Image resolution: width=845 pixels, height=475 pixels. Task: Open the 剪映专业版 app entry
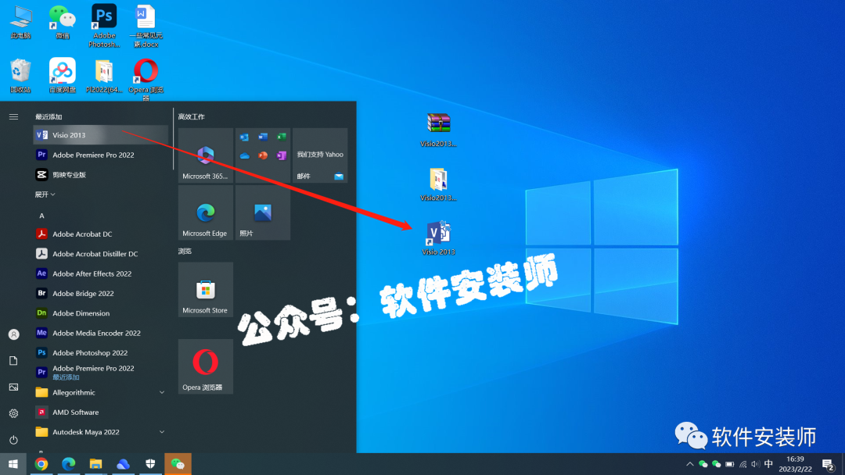(x=101, y=175)
